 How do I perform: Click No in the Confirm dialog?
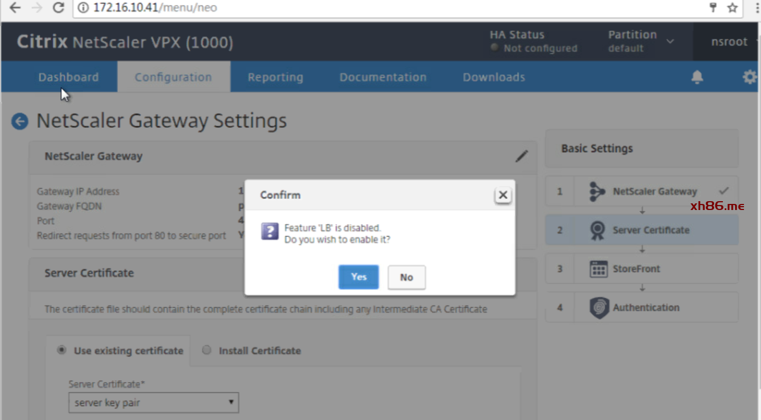click(406, 277)
